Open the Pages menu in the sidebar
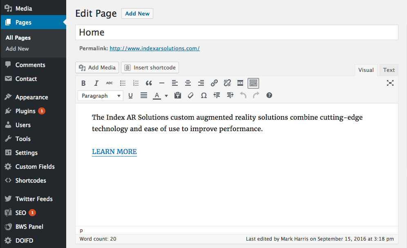The height and width of the screenshot is (248, 407). 33,22
